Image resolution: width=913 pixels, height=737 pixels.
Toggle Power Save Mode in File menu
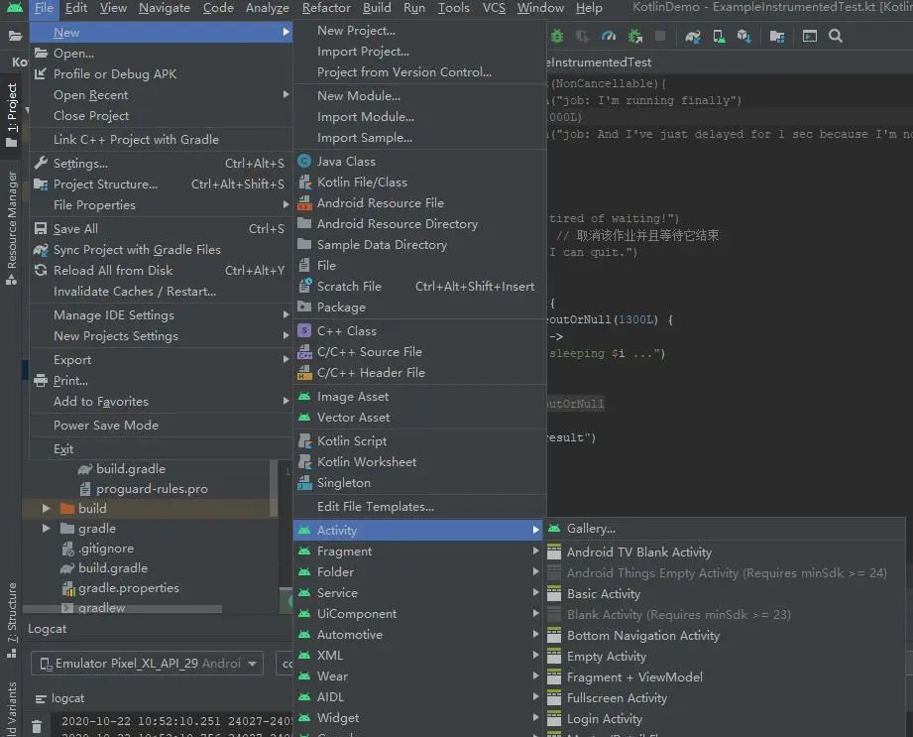[x=106, y=426]
